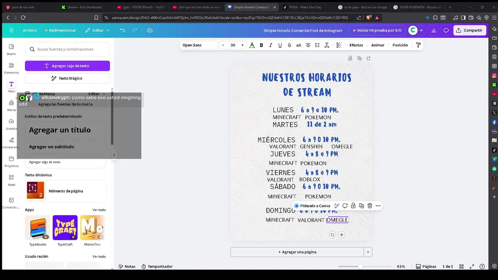Viewport: 498px width, 280px height.
Task: Click the Compartir share button
Action: [470, 30]
